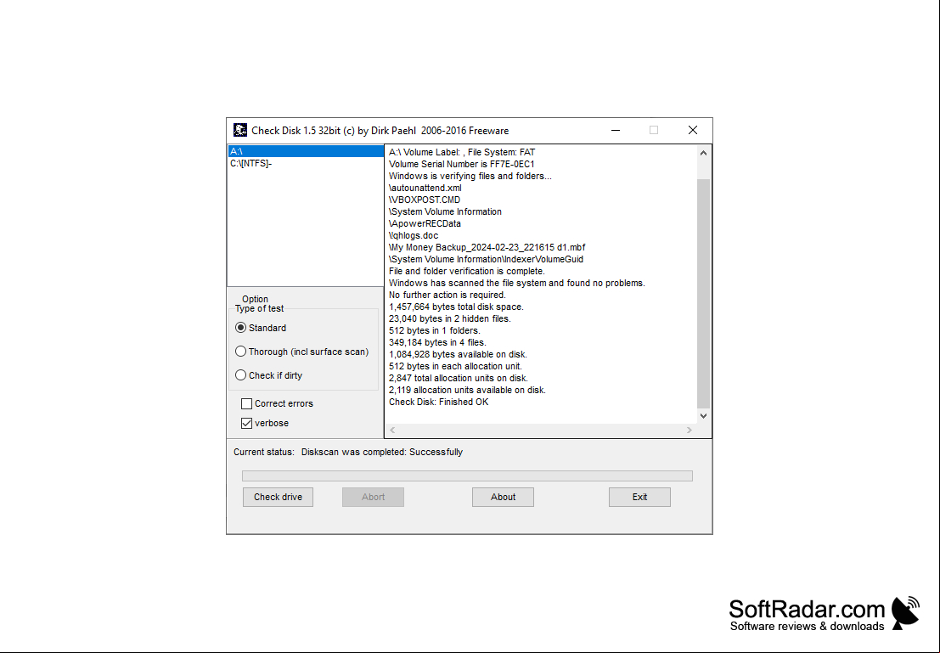Click the output log scroll up arrow
This screenshot has width=940, height=653.
click(x=704, y=153)
